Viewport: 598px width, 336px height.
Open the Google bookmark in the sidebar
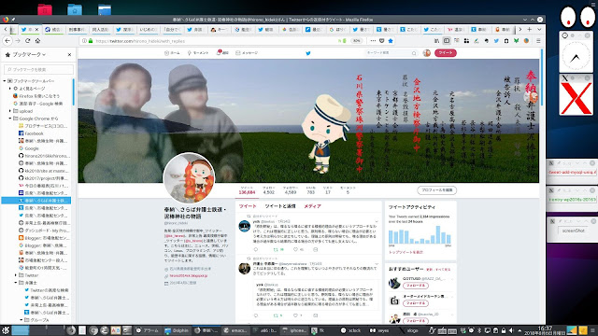29,148
